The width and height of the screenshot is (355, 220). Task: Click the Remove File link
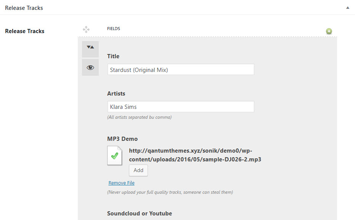pos(121,183)
